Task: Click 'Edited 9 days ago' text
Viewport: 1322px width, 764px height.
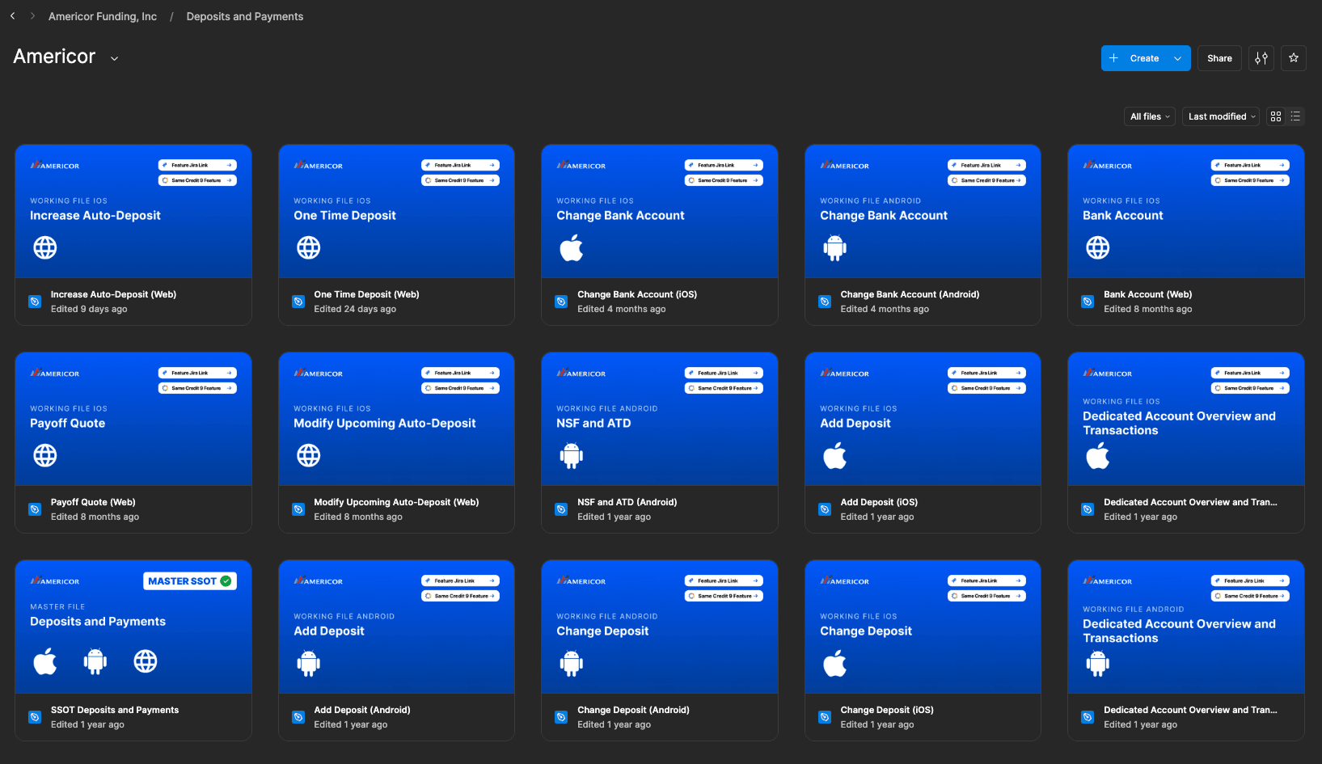Action: point(89,309)
